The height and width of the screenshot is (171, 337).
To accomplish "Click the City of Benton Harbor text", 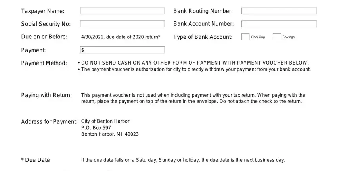I will [x=105, y=121].
